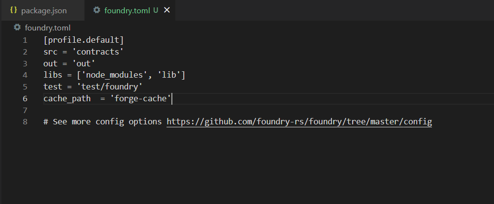Click the 'forge-cache' value on line 6
The image size is (494, 204).
pos(140,98)
